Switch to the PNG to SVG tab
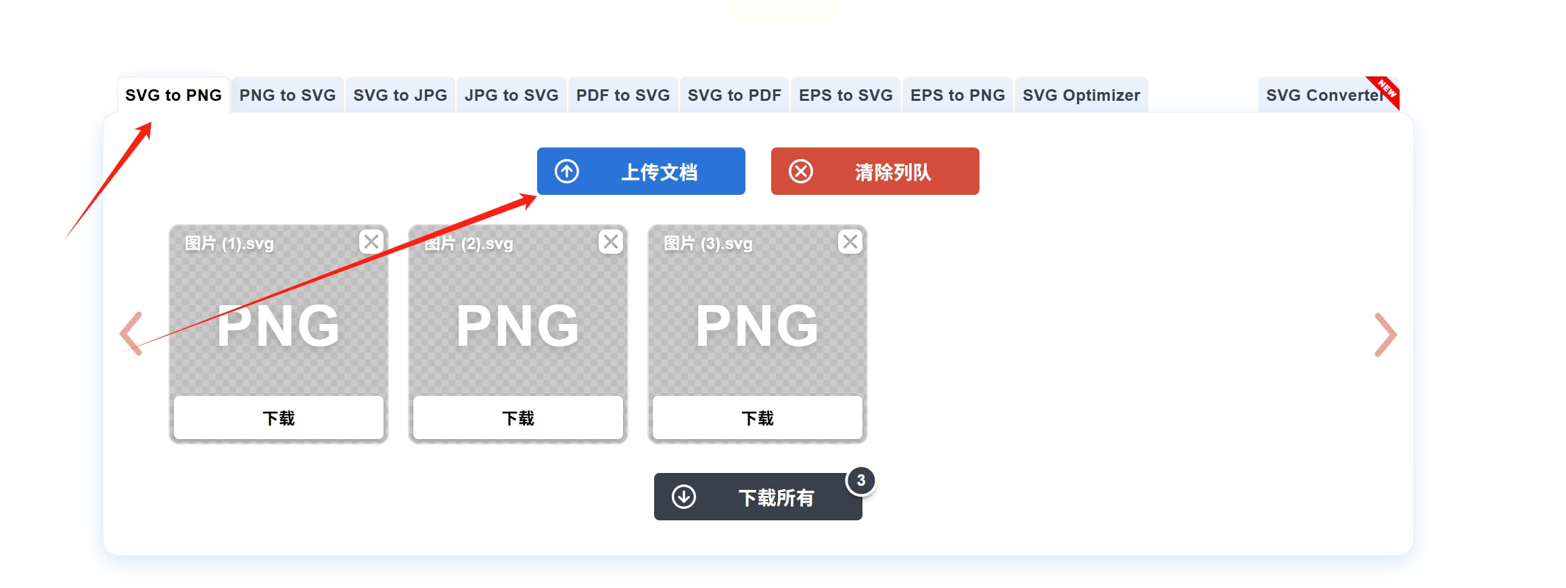 pyautogui.click(x=287, y=95)
